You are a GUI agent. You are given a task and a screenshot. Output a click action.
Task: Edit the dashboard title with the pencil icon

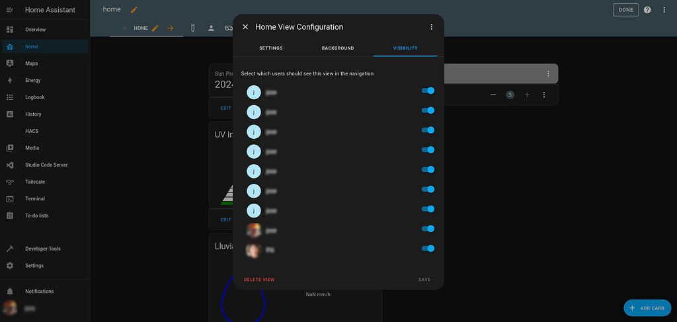(x=134, y=9)
